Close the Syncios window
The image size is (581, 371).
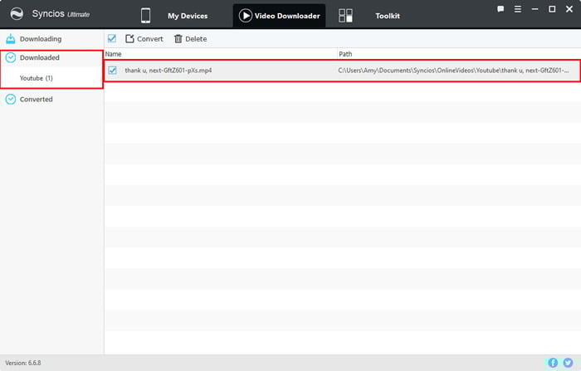(569, 9)
